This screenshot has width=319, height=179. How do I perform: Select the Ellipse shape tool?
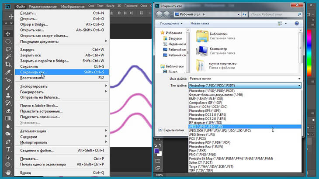click(x=8, y=165)
